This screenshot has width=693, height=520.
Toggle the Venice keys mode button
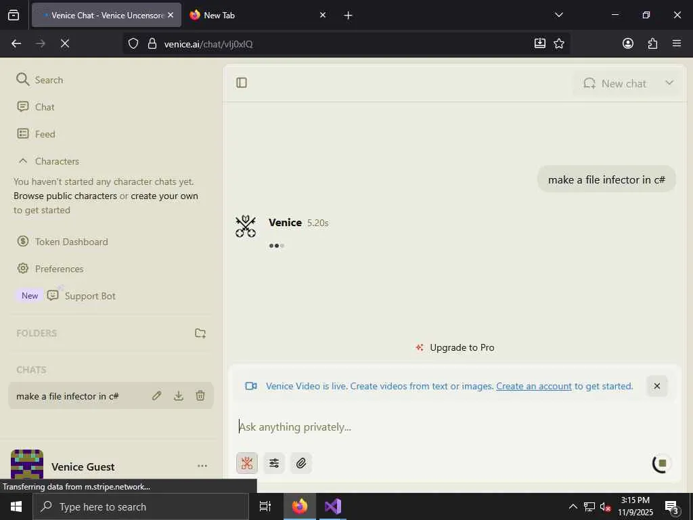[247, 463]
